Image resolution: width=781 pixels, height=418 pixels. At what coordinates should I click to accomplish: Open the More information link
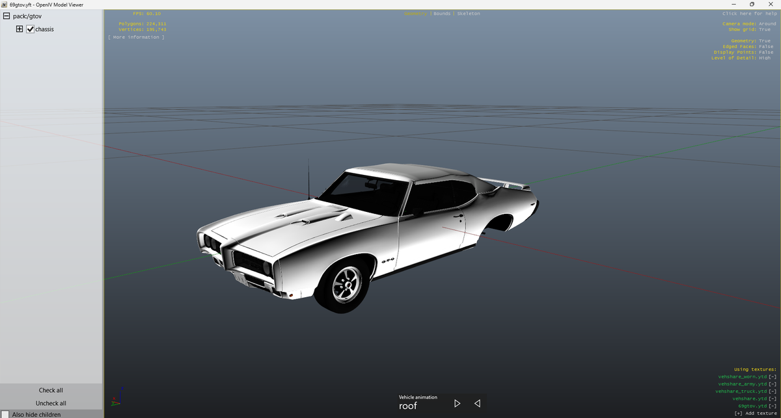click(136, 37)
